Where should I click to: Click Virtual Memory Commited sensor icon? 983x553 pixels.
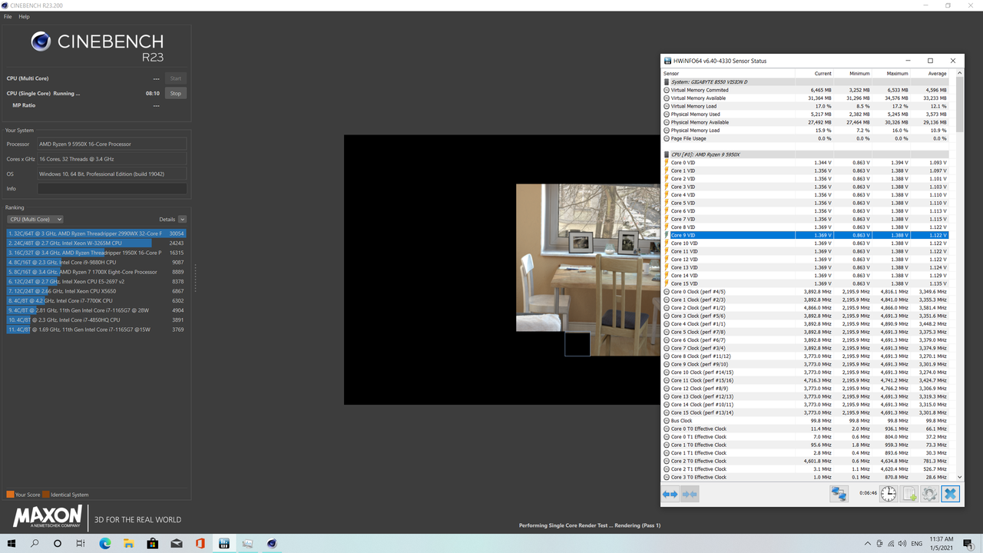point(667,90)
